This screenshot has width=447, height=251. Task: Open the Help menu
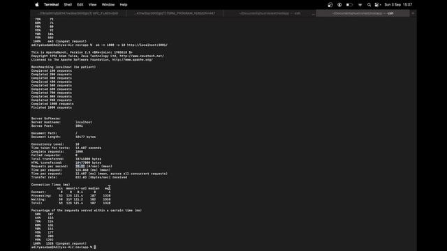(x=124, y=5)
